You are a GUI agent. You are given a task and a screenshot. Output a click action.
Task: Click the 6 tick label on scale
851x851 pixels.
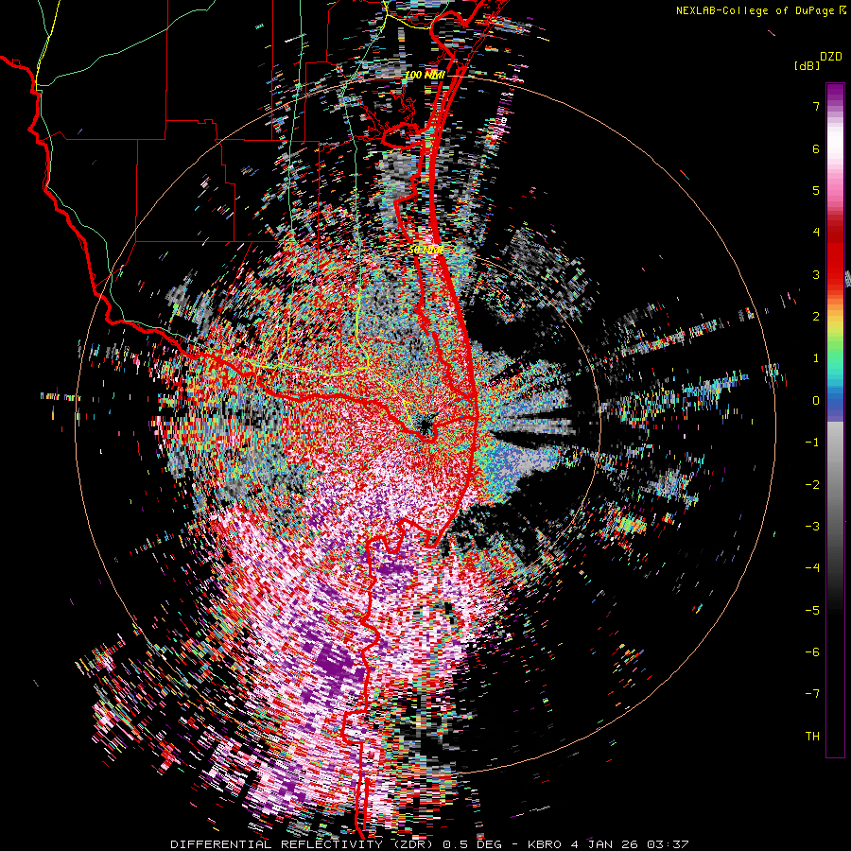[x=816, y=148]
